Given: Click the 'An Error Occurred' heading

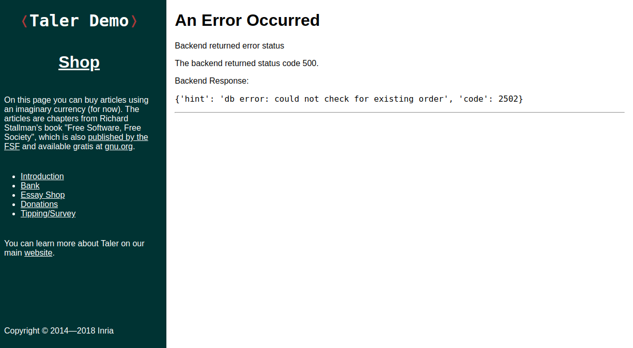Looking at the screenshot, I should pyautogui.click(x=247, y=20).
